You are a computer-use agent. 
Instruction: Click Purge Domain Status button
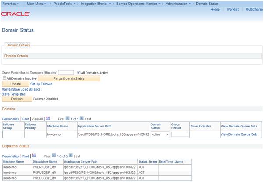(69, 78)
